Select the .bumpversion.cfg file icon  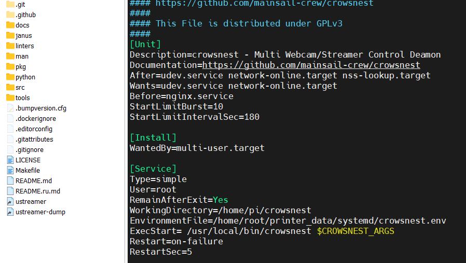(x=10, y=108)
